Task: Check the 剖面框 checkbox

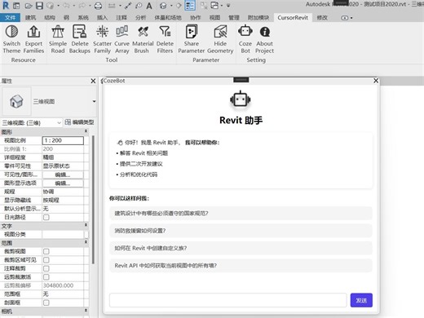Action: [x=46, y=303]
